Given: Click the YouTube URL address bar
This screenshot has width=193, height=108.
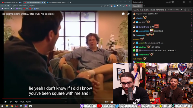Looking at the screenshot, I should click(55, 6).
